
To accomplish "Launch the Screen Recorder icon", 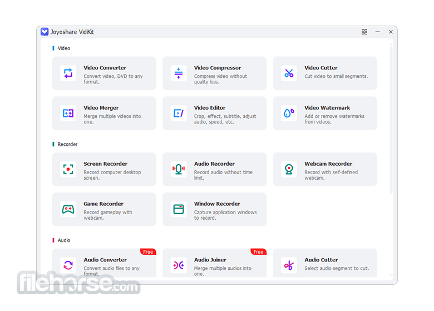I will (x=68, y=169).
